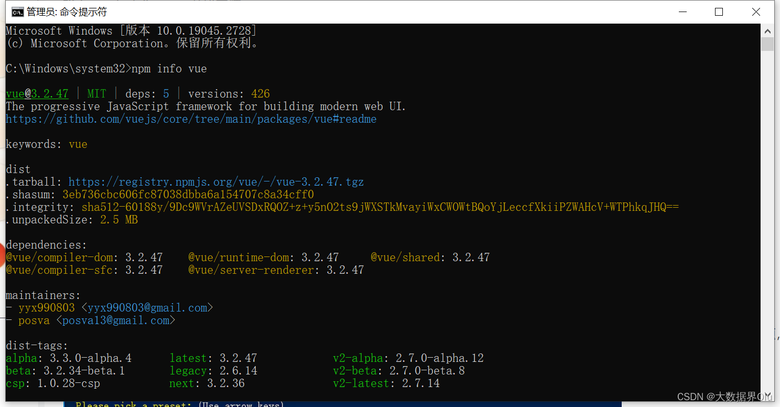Click the unpackedSize value 2.5 MB
The image size is (780, 407).
coord(119,220)
